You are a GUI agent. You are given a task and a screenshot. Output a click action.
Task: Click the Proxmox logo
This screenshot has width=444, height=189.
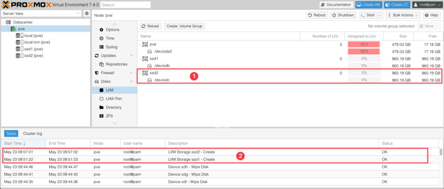(x=26, y=4)
